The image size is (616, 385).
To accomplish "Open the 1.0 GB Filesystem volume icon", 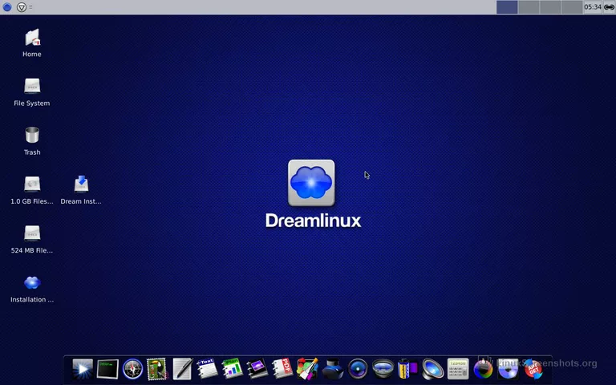I will point(32,184).
